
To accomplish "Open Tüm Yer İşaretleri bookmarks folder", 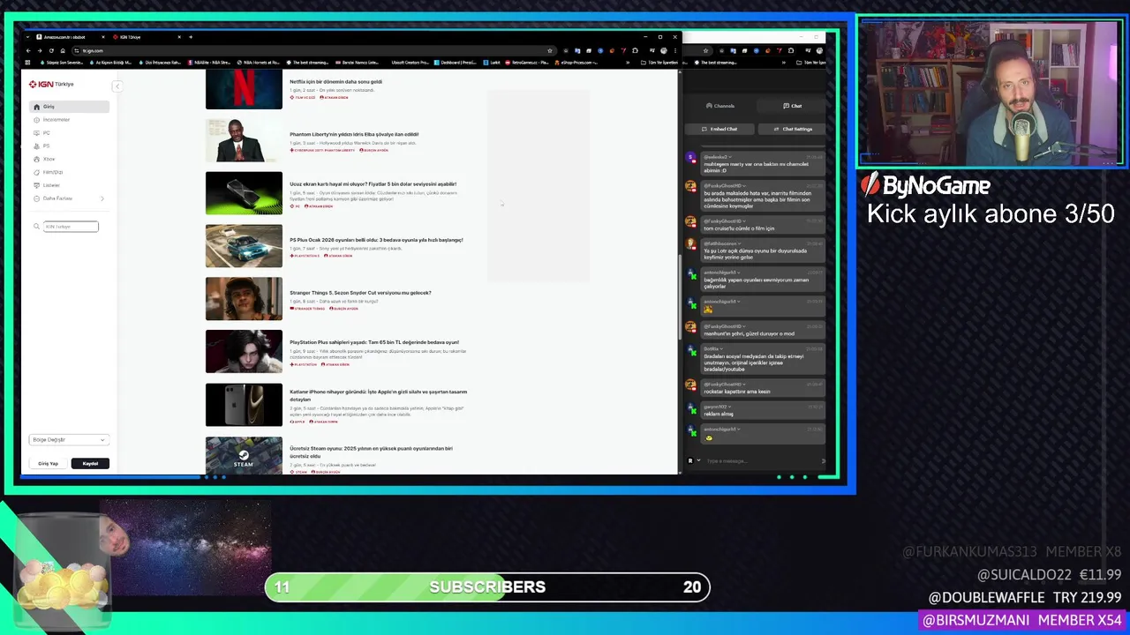I will pos(660,63).
